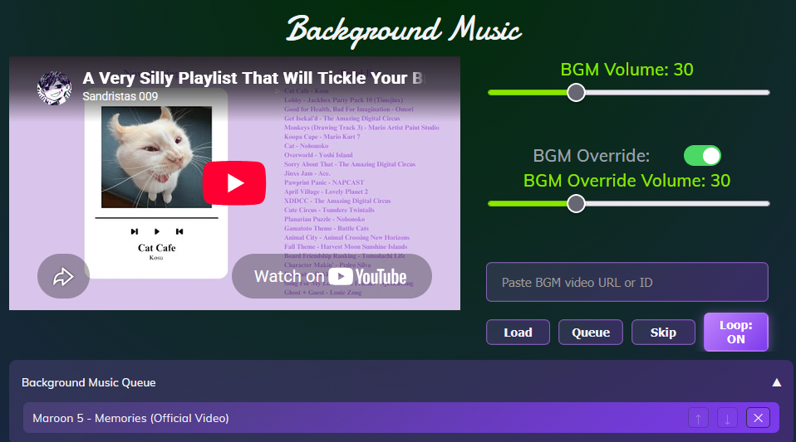
Task: Click Watch on YouTube button
Action: pyautogui.click(x=332, y=276)
